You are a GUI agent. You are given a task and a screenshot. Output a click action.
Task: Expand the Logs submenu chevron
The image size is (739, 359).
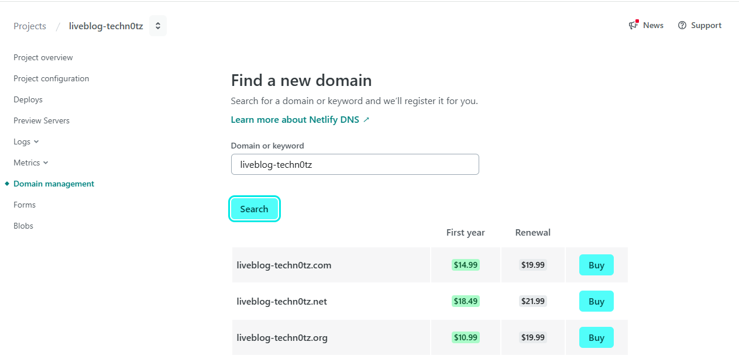pos(36,141)
